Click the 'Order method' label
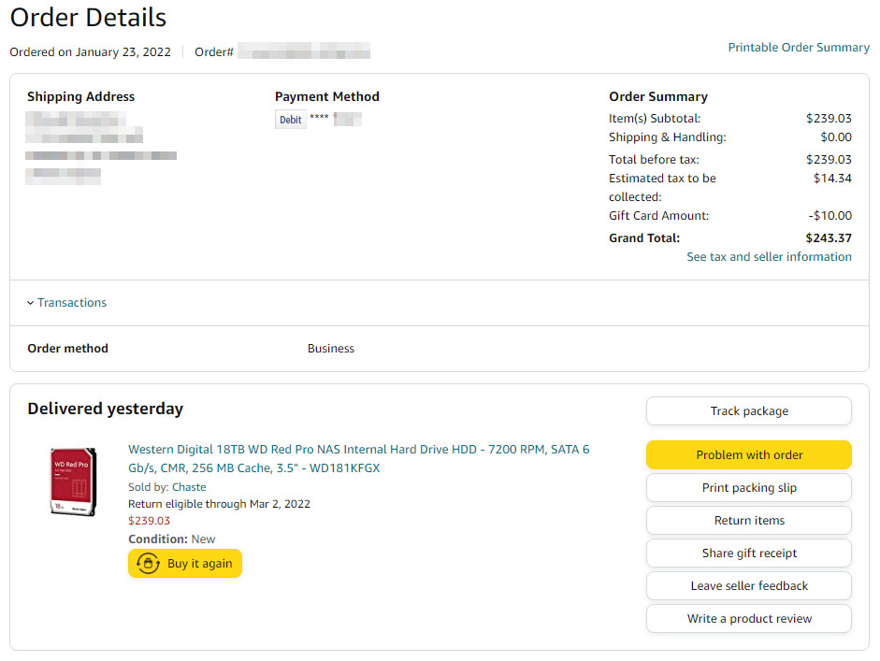The height and width of the screenshot is (661, 880). 68,349
